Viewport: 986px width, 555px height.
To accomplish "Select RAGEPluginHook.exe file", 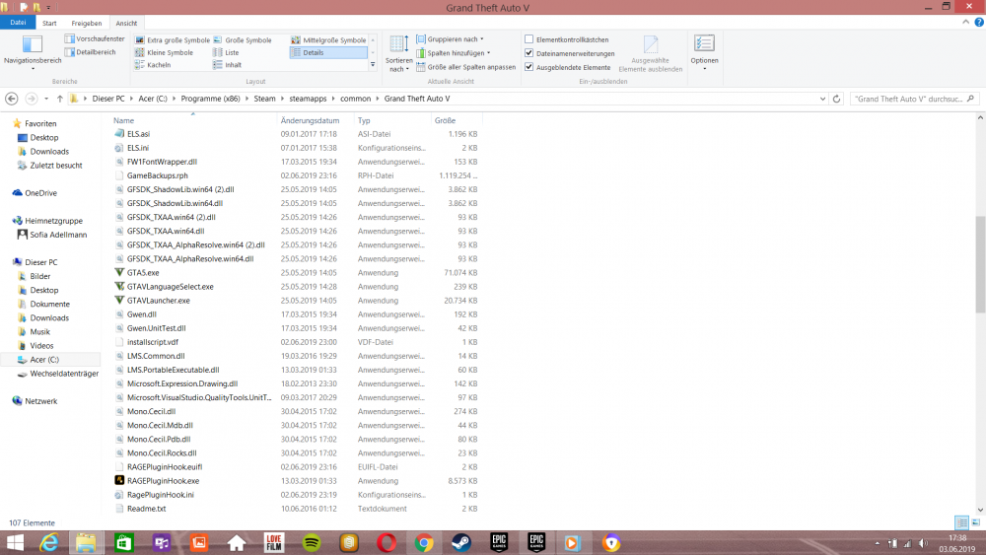I will (x=163, y=481).
